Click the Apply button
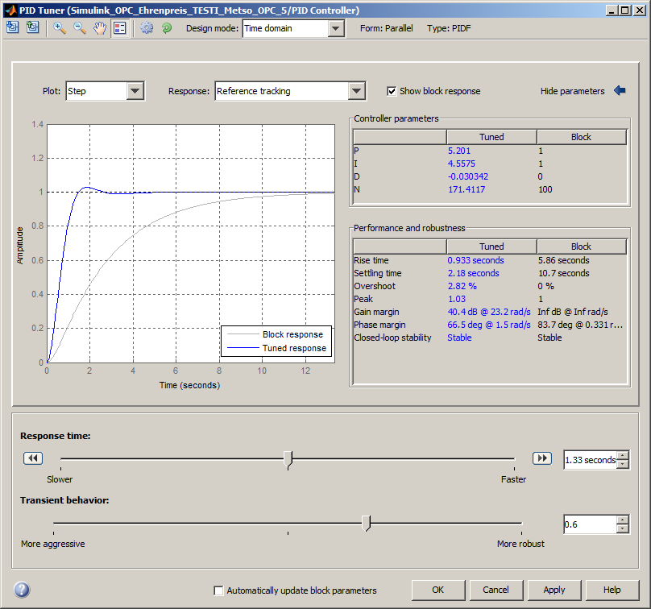 point(554,590)
